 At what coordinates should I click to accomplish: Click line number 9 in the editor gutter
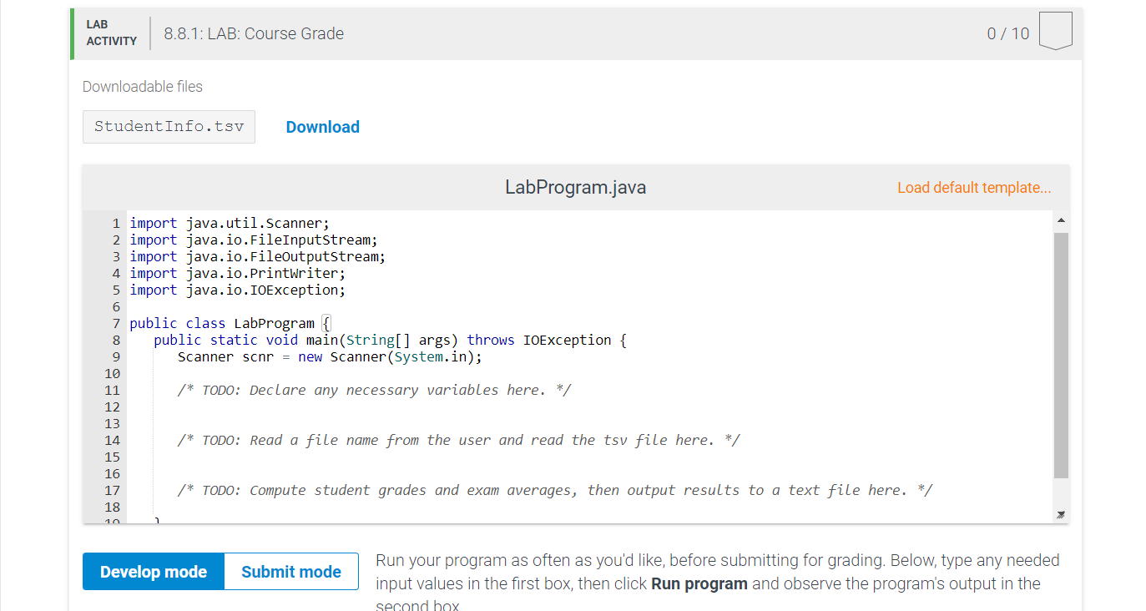point(115,356)
